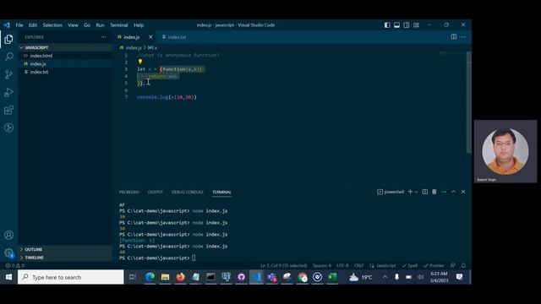This screenshot has width=541, height=304.
Task: Click the editor vertical scrollbar
Action: [x=468, y=102]
